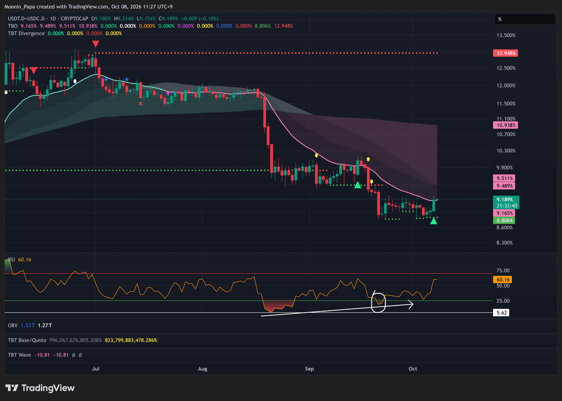Click the green 9.189% current price label
The height and width of the screenshot is (401, 562).
[505, 199]
